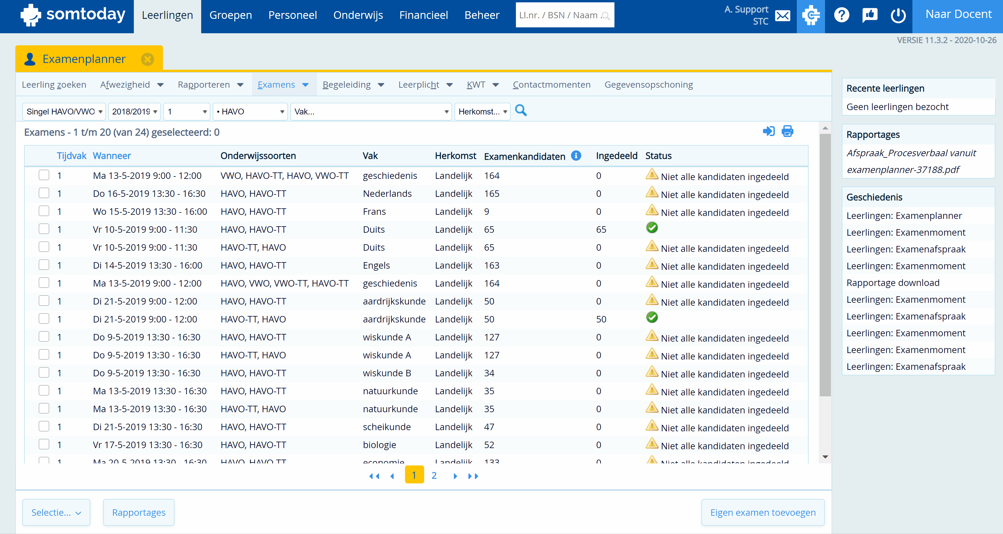Screen dimensions: 1003x534
Task: Open the 2018/2019 school year dropdown
Action: (134, 112)
